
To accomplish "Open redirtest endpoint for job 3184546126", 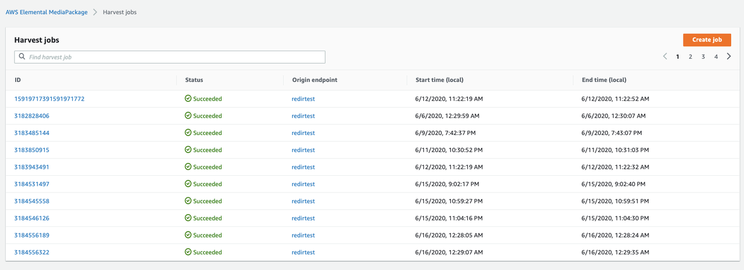I will (303, 218).
